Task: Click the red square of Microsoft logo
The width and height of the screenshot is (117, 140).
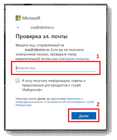Action: tap(17, 16)
